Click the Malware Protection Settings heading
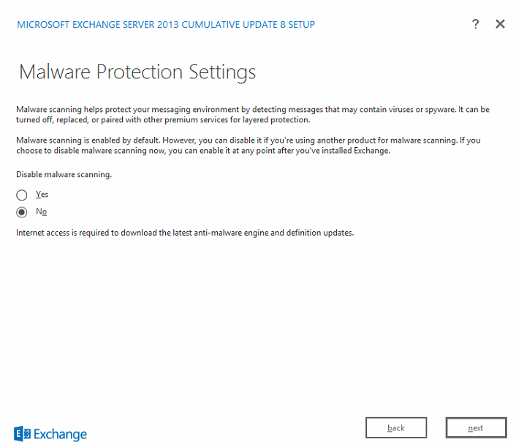516x445 pixels. (x=137, y=72)
